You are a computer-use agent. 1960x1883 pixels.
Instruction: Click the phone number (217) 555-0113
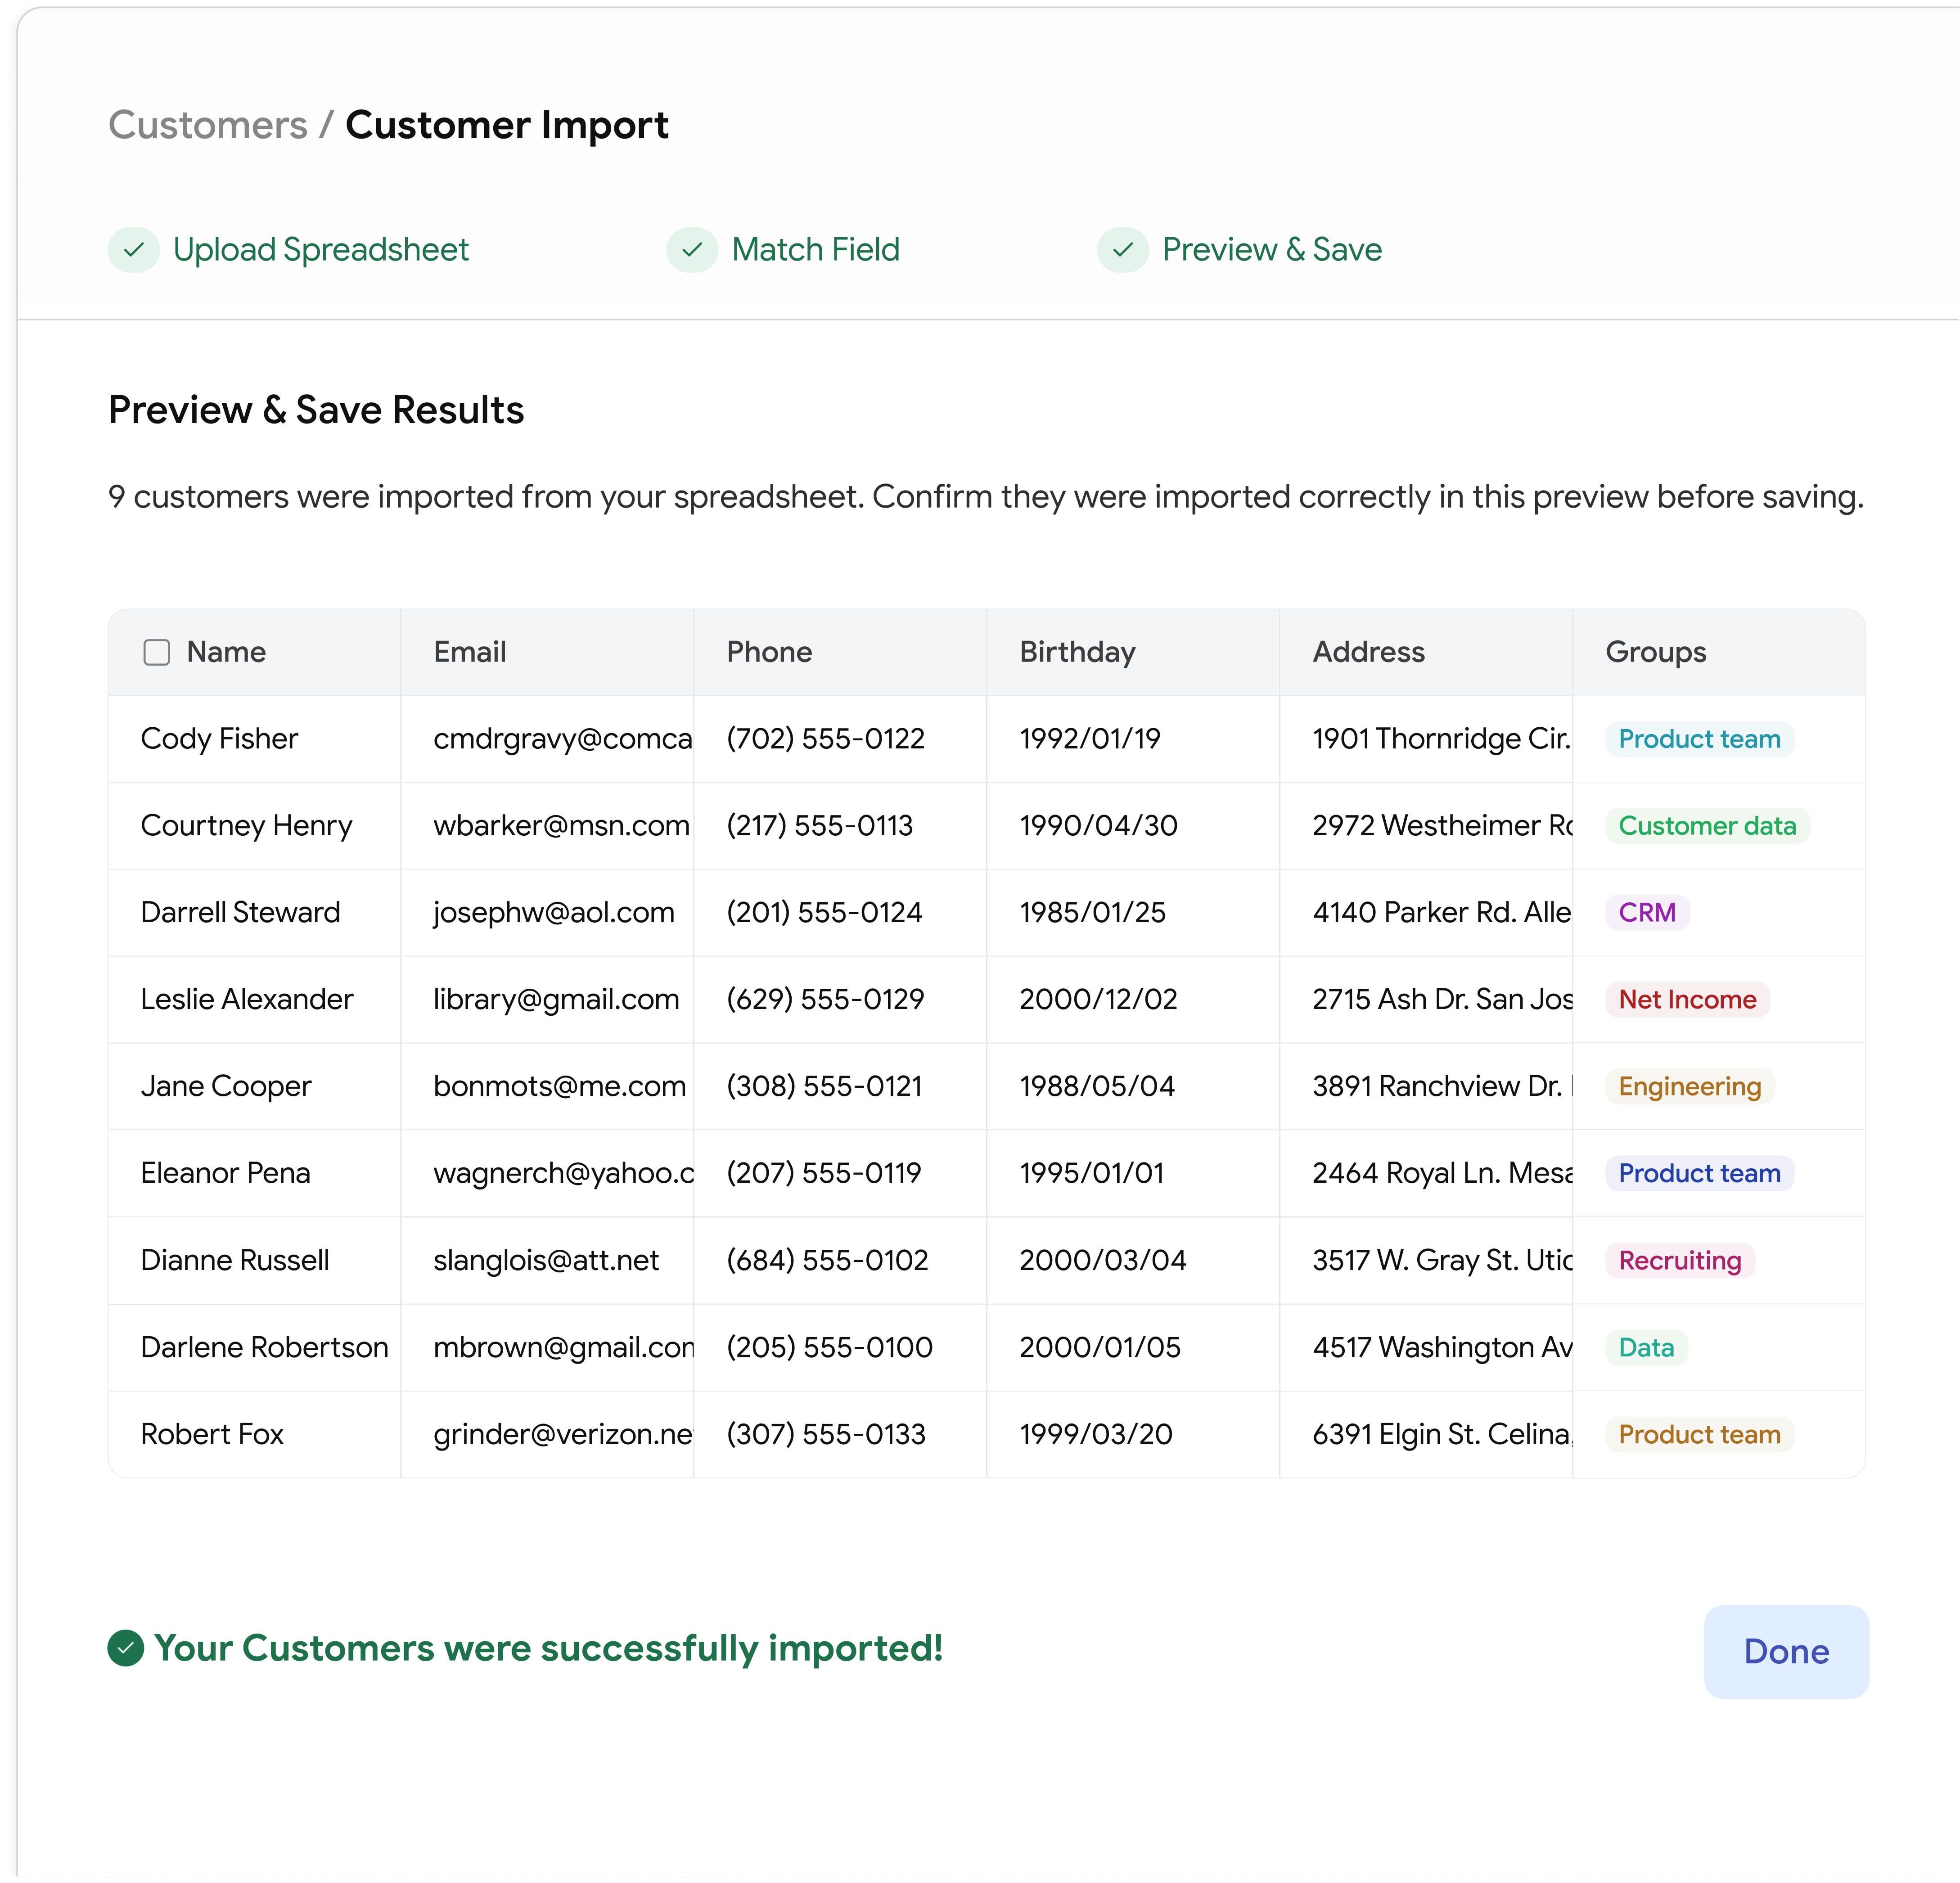(819, 826)
